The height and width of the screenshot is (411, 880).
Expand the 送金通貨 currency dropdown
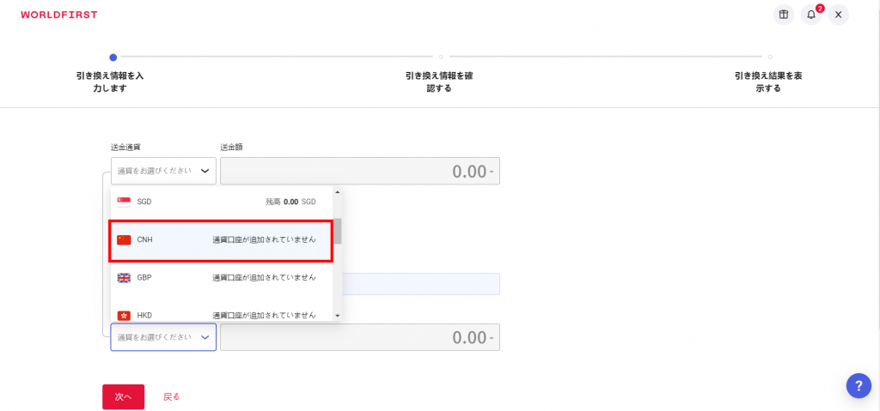(163, 171)
